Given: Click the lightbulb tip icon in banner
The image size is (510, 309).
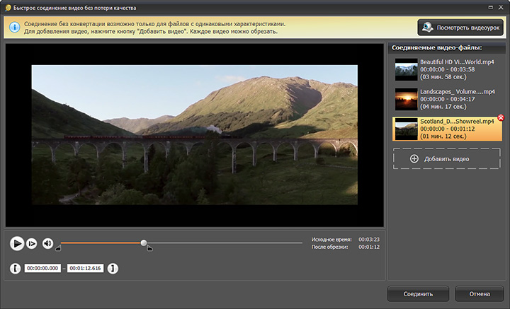Looking at the screenshot, I should point(15,28).
